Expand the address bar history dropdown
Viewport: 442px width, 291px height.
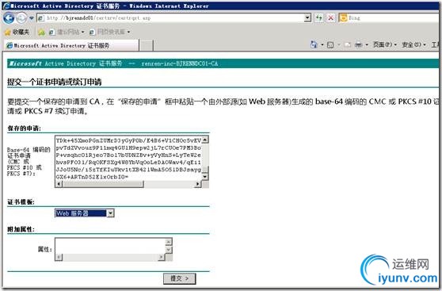click(x=307, y=18)
